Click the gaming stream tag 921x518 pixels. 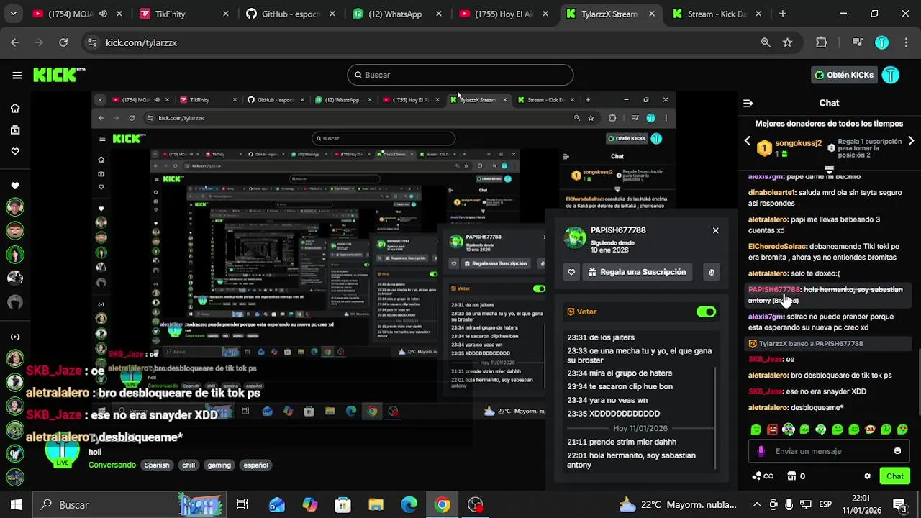219,465
